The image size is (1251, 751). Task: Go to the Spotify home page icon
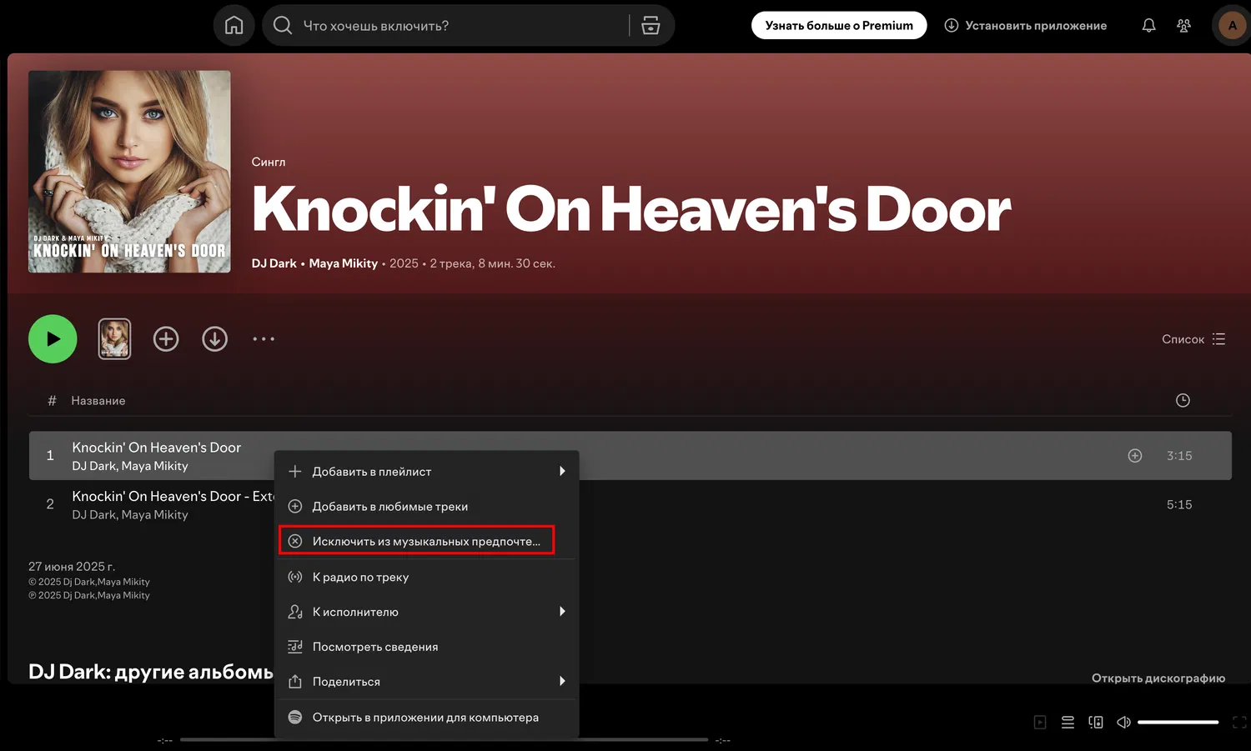[234, 26]
